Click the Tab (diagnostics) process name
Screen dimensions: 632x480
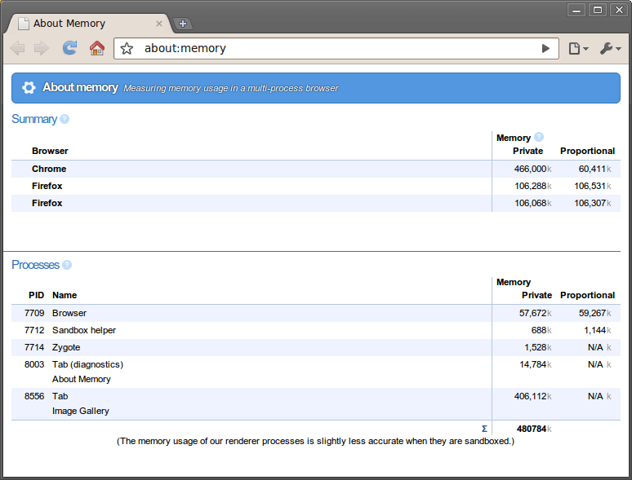[88, 364]
